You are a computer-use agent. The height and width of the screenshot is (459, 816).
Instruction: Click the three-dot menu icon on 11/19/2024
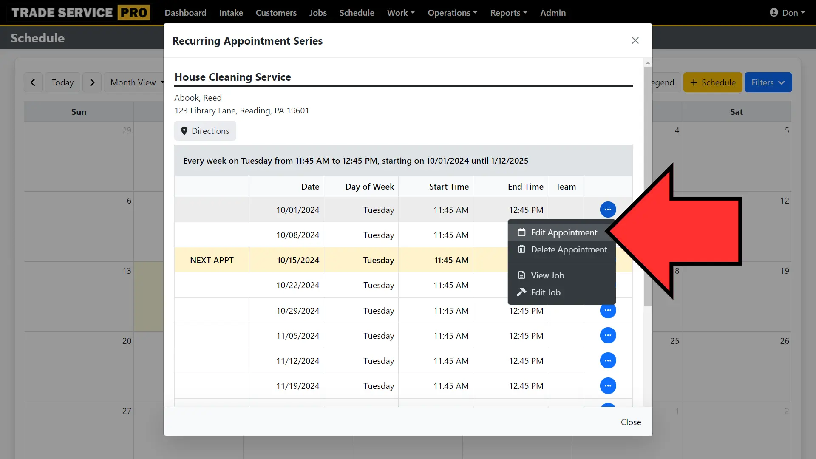click(x=607, y=385)
